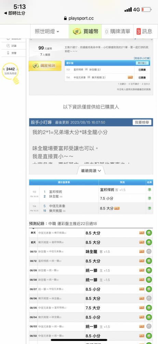Open the 照世明燈 user dropdown
Screen dimensions: 158x344
[47, 31]
